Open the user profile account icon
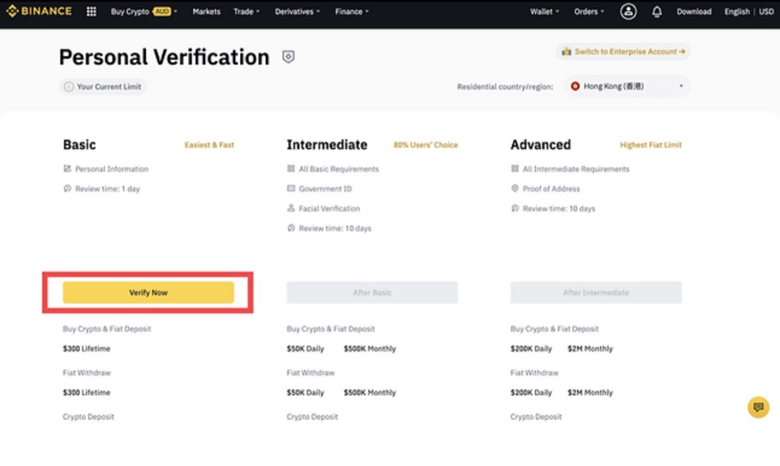This screenshot has height=466, width=780. 628,11
